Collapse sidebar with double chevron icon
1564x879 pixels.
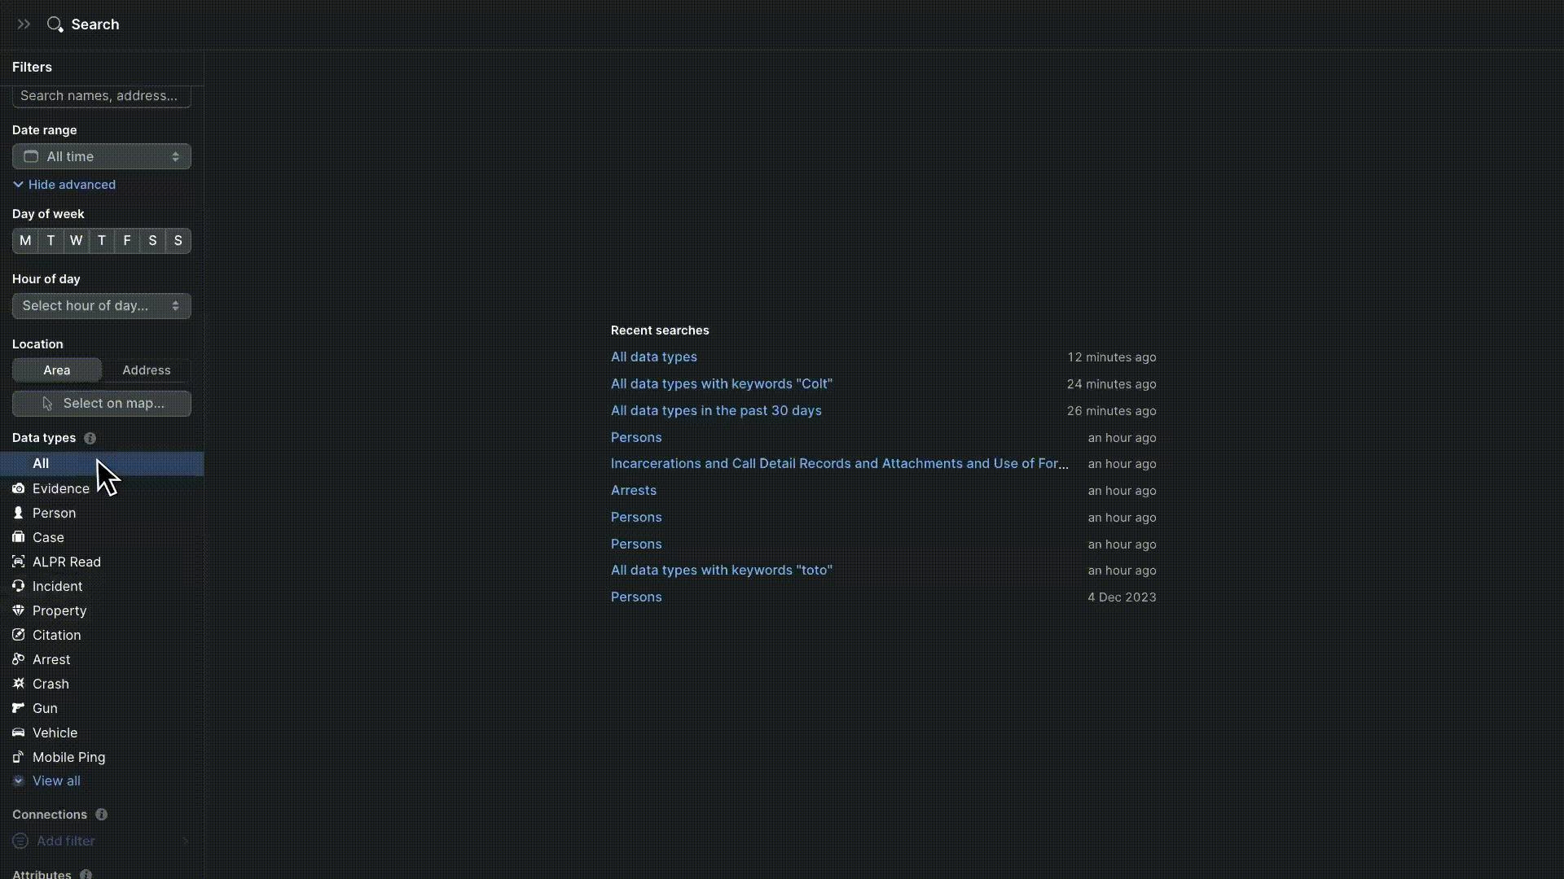tap(24, 24)
